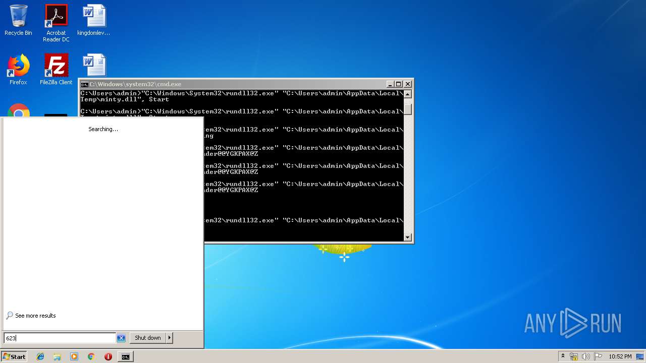The width and height of the screenshot is (646, 363).
Task: Launch FileZilla Client desktop shortcut
Action: [56, 70]
